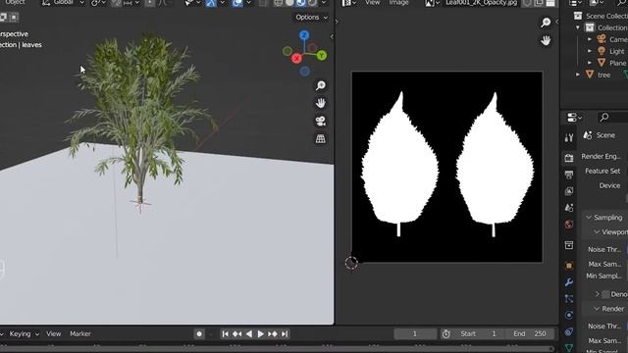
Task: Select the Light object icon in outliner
Action: (602, 51)
